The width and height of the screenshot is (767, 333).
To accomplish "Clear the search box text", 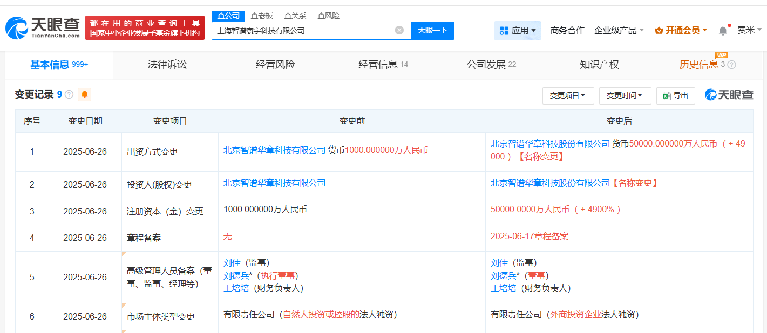I will [399, 30].
